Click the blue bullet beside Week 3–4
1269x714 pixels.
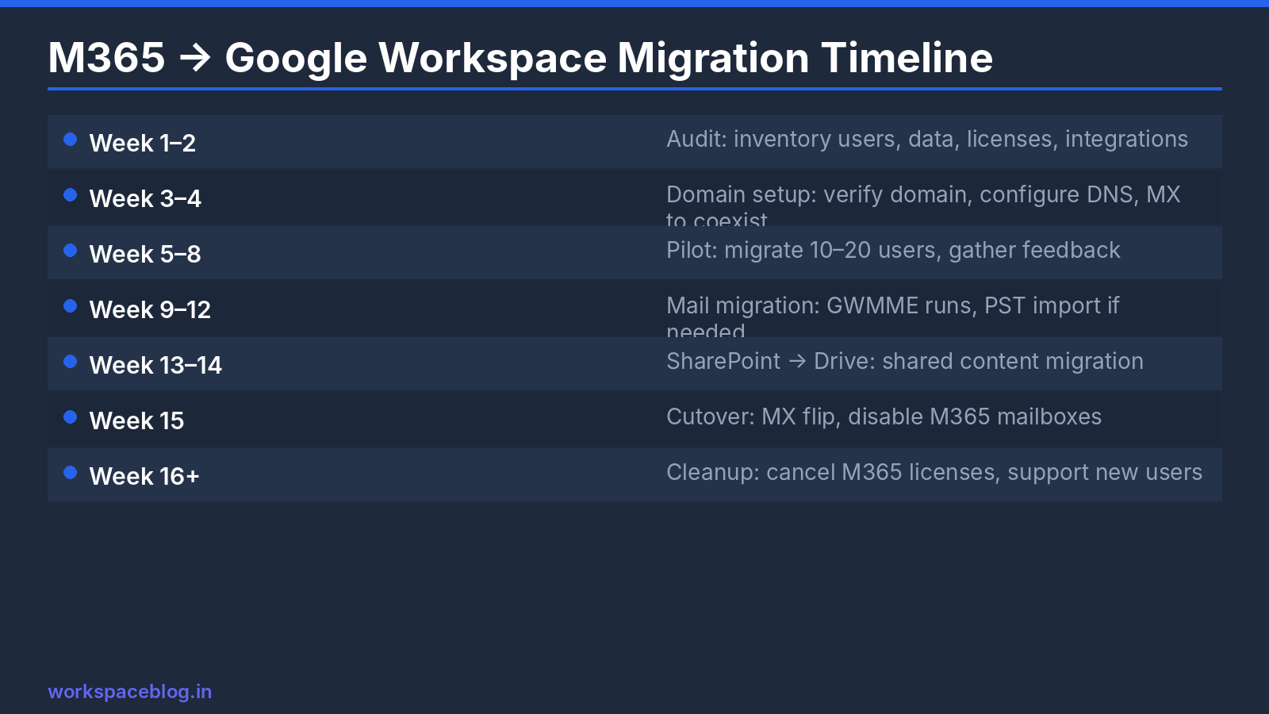click(x=70, y=195)
